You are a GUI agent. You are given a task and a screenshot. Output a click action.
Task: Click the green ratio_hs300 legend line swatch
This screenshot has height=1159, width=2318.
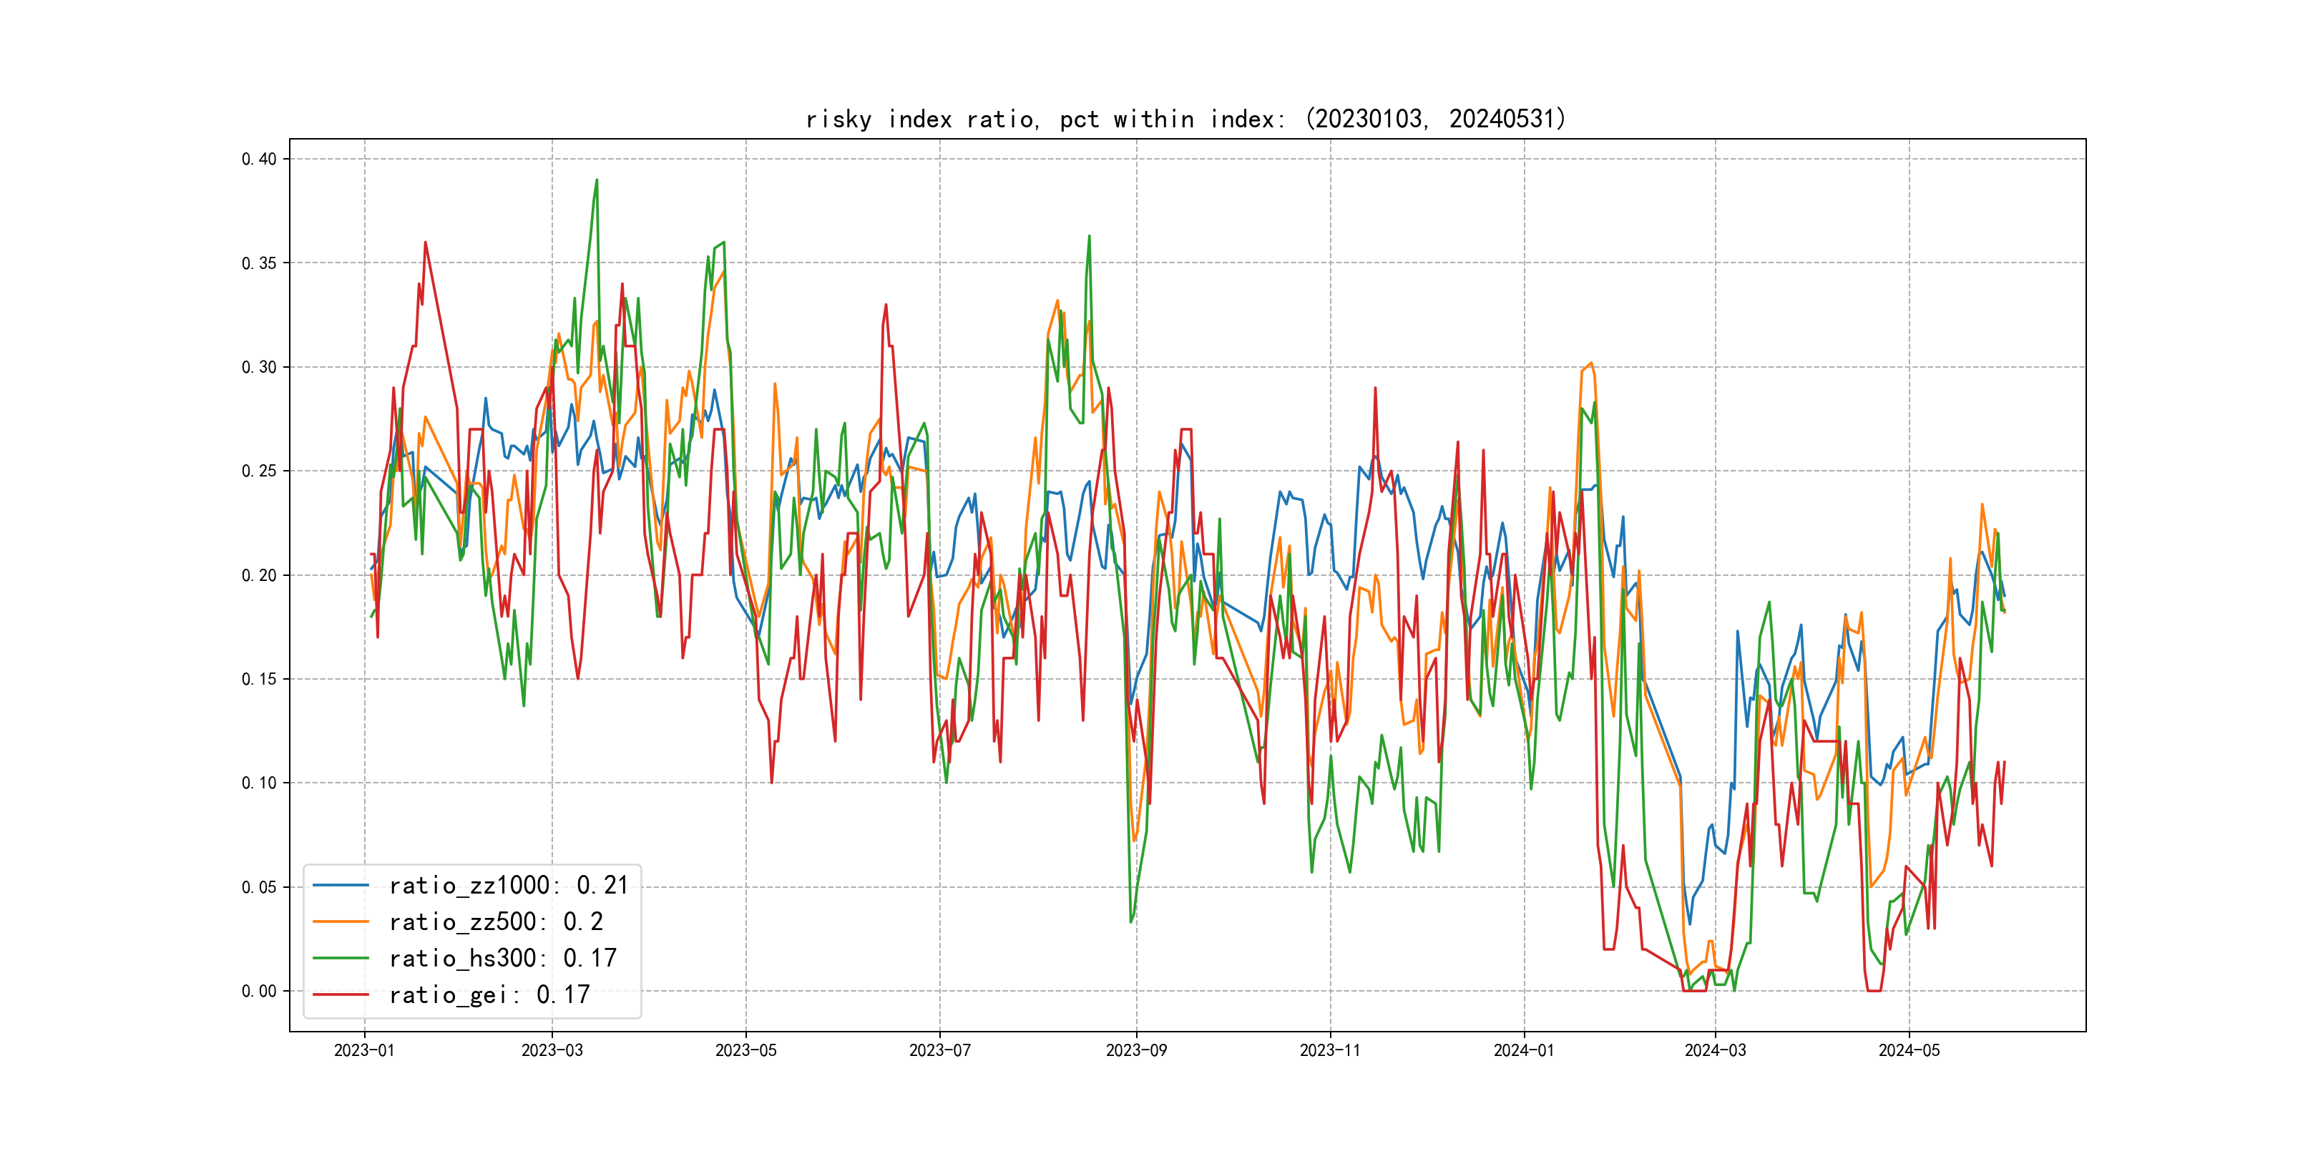point(340,959)
